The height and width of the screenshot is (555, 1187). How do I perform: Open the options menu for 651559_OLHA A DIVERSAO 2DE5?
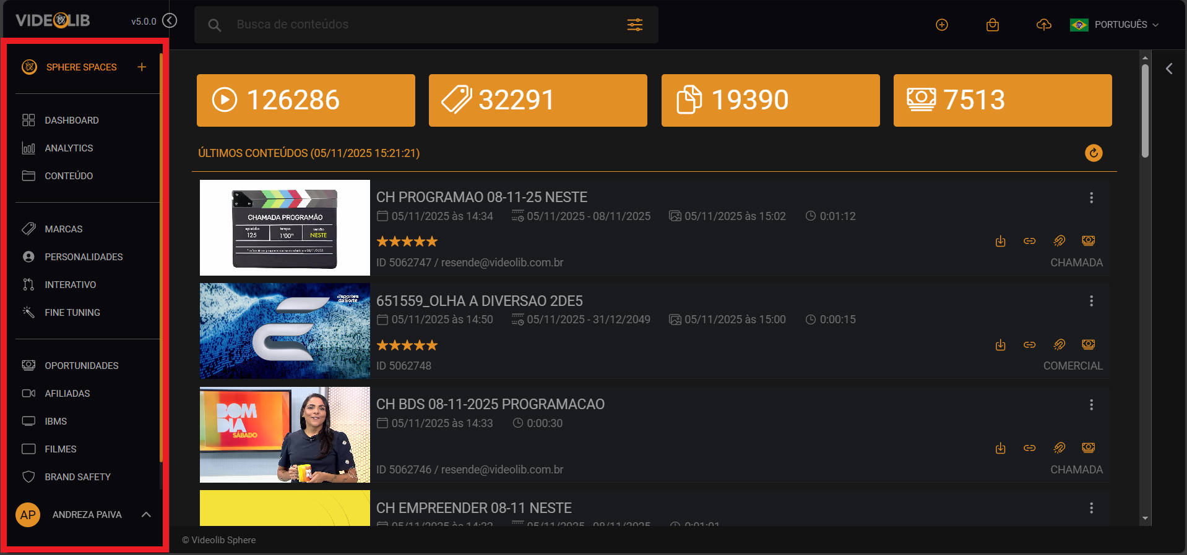coord(1091,301)
